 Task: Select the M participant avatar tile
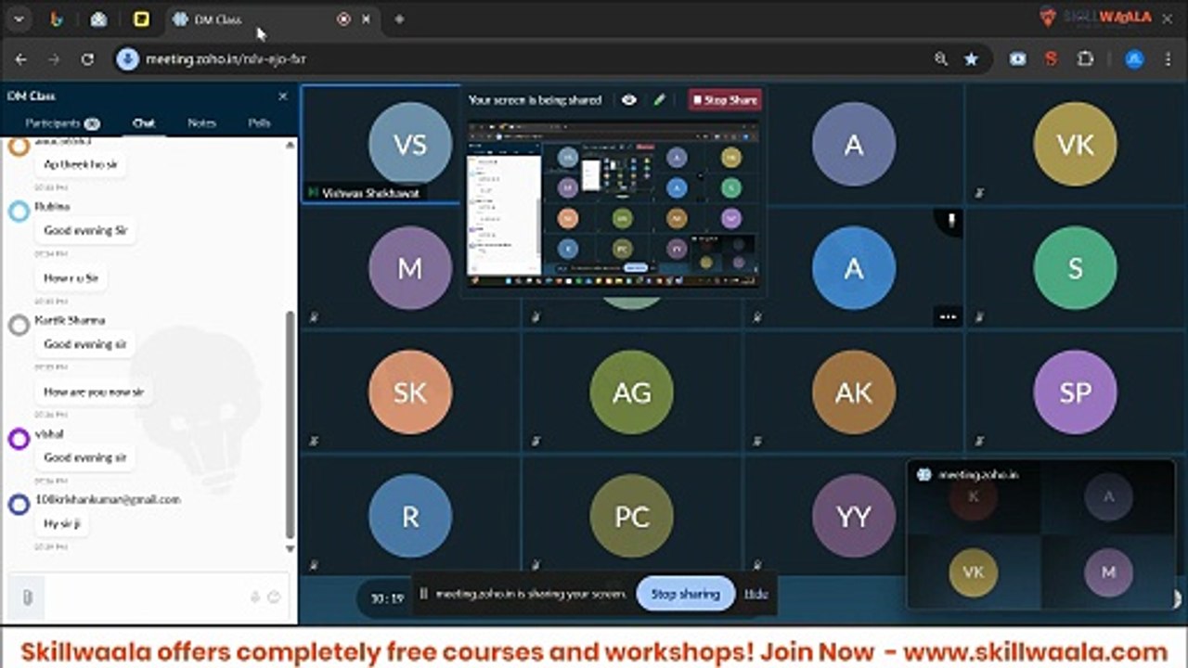tap(409, 269)
